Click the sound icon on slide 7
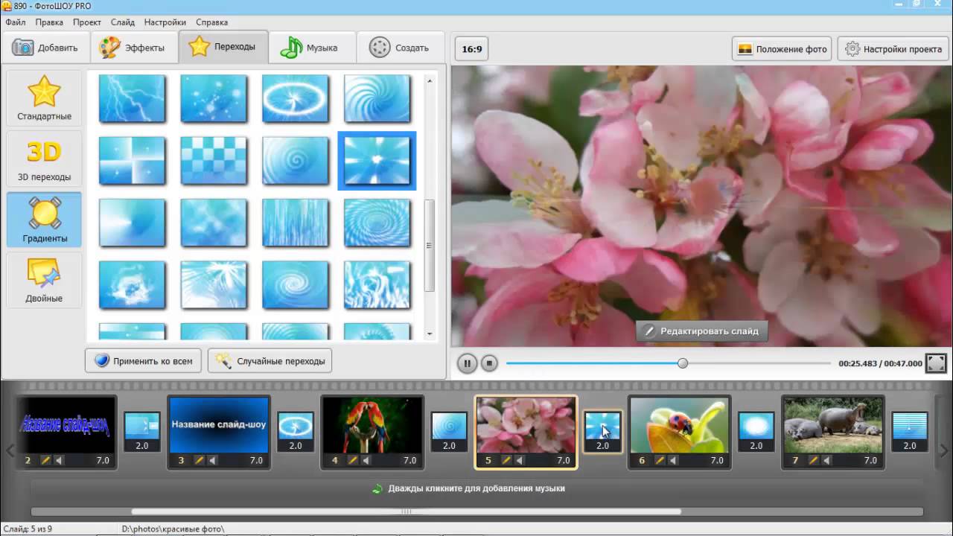Image resolution: width=953 pixels, height=536 pixels. (x=828, y=461)
